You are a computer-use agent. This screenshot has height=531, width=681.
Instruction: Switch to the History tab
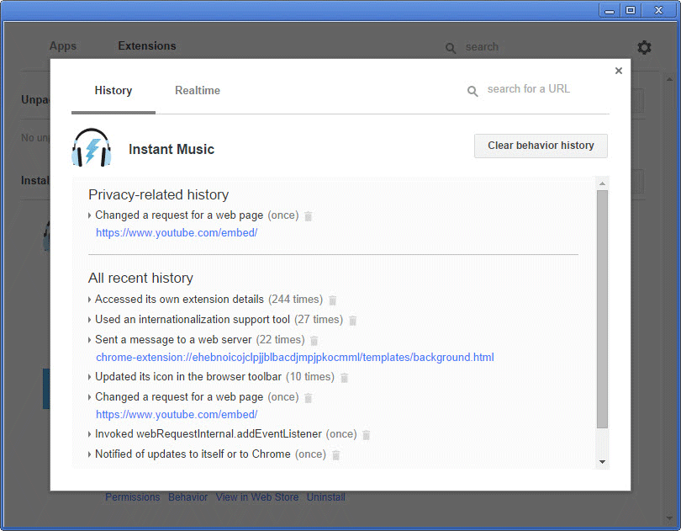tap(113, 90)
